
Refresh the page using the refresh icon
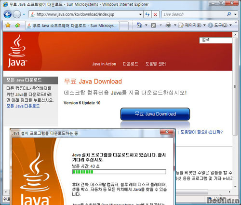point(147,14)
